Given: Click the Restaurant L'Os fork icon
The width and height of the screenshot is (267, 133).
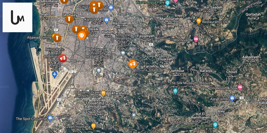Looking at the screenshot, I should coord(199,21).
